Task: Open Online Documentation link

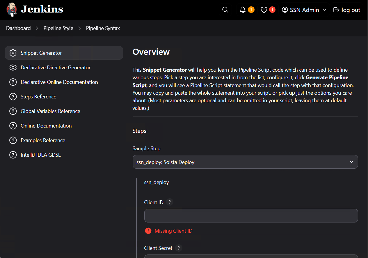Action: 46,126
